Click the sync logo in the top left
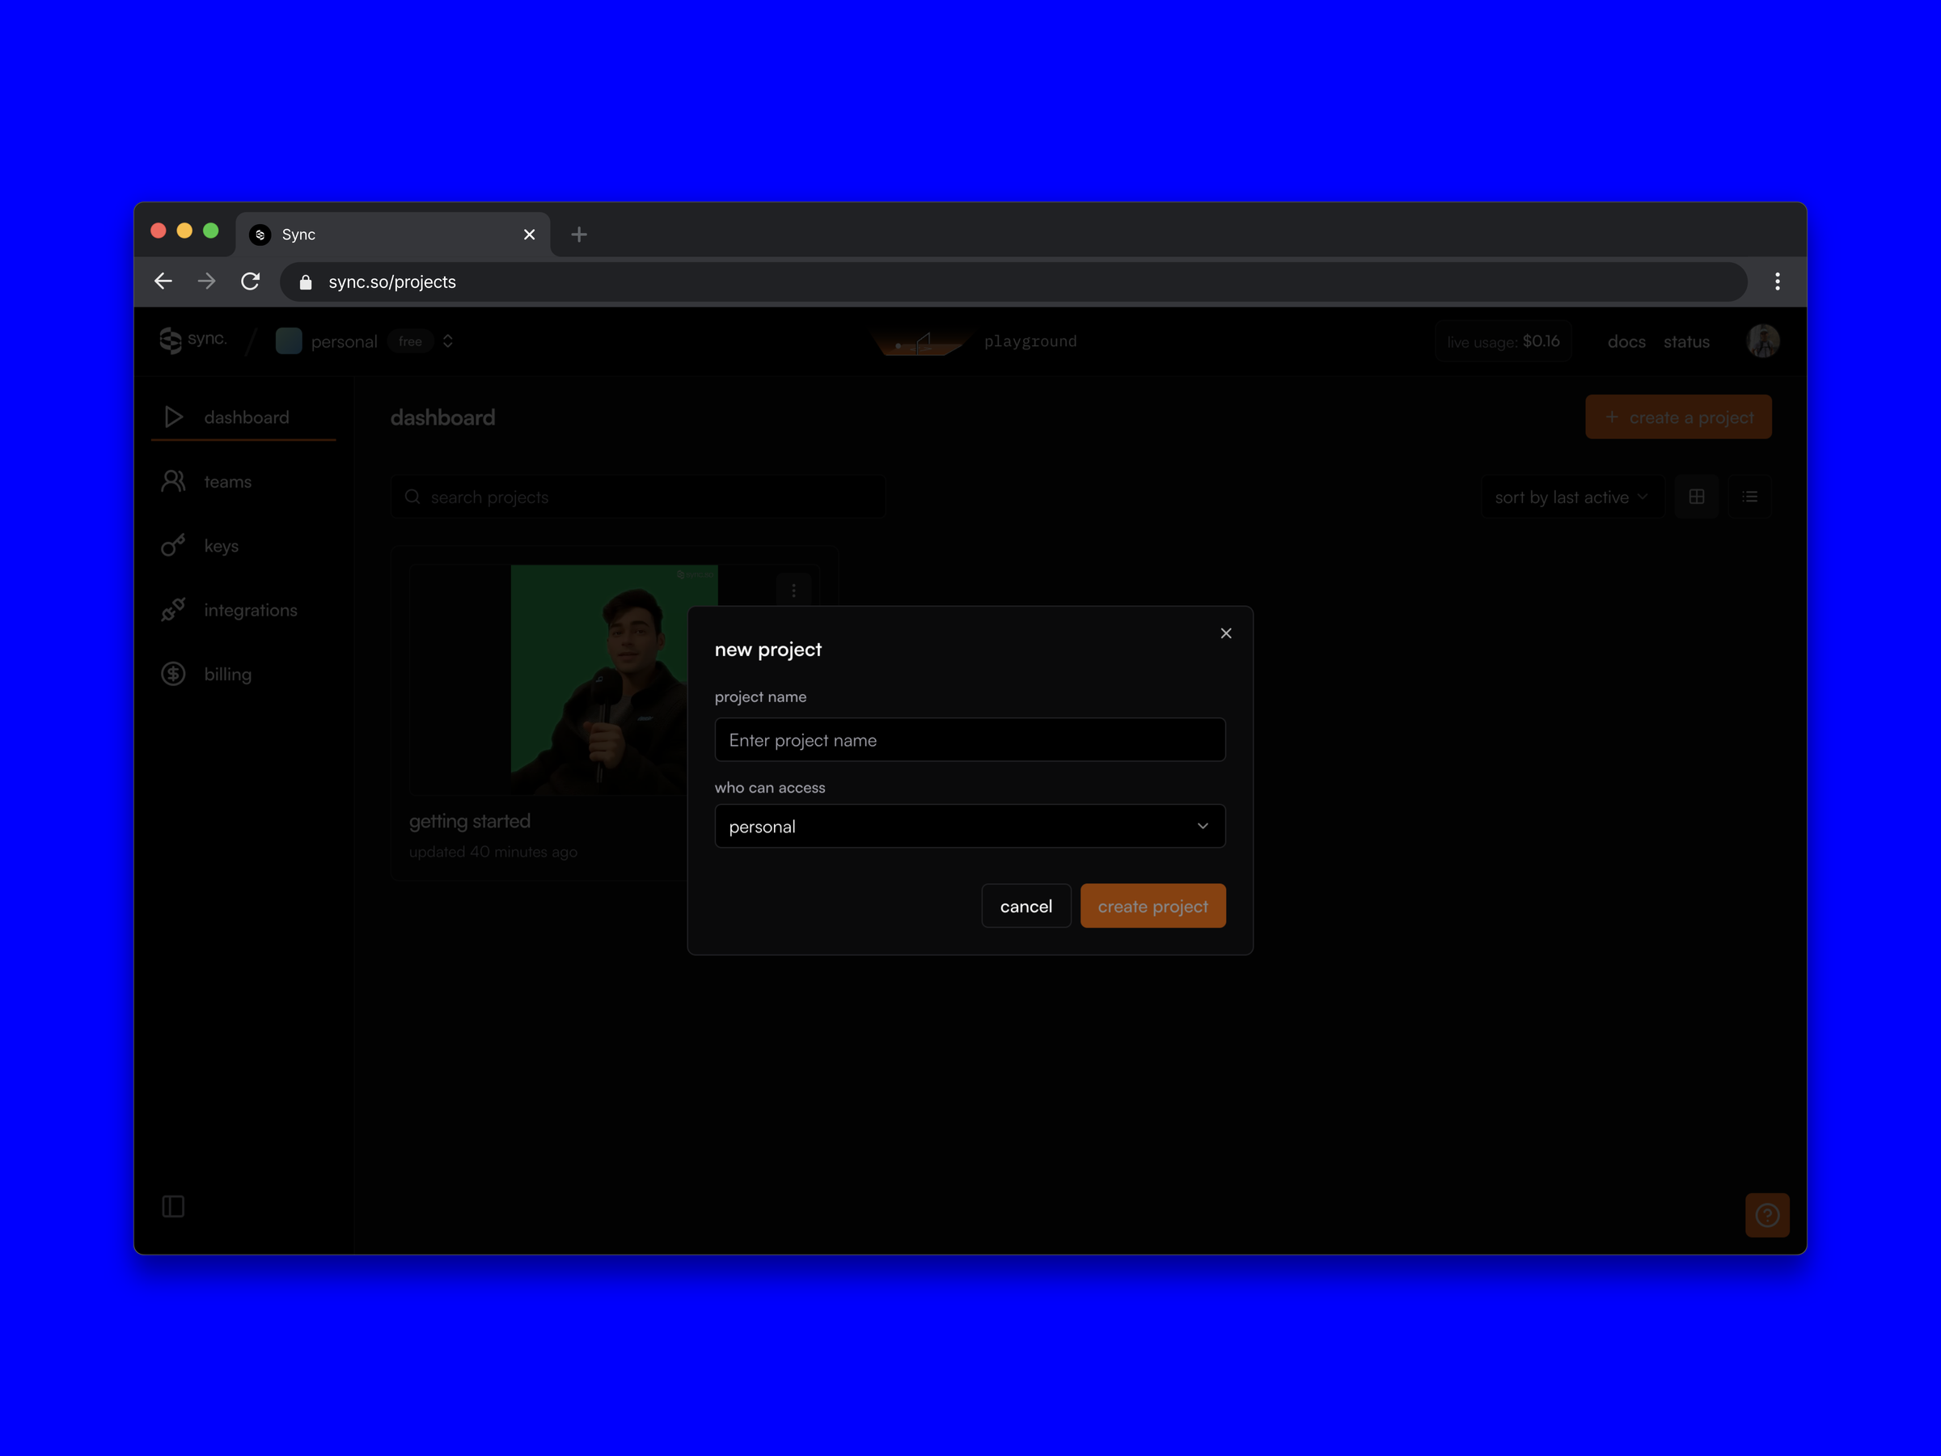 click(x=193, y=341)
